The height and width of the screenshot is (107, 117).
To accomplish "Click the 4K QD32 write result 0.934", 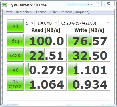I will tap(89, 84).
